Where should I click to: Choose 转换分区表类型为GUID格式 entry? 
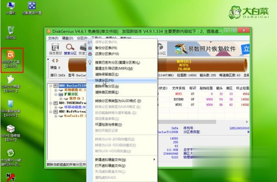pos(122,101)
